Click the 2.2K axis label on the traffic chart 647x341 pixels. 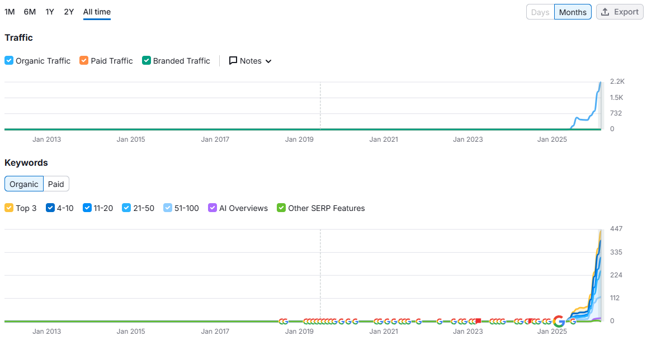[617, 81]
